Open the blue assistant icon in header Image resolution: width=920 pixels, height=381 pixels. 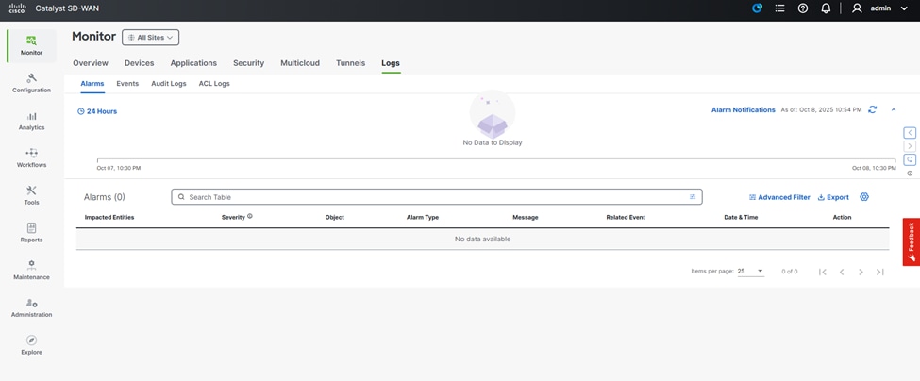[758, 8]
